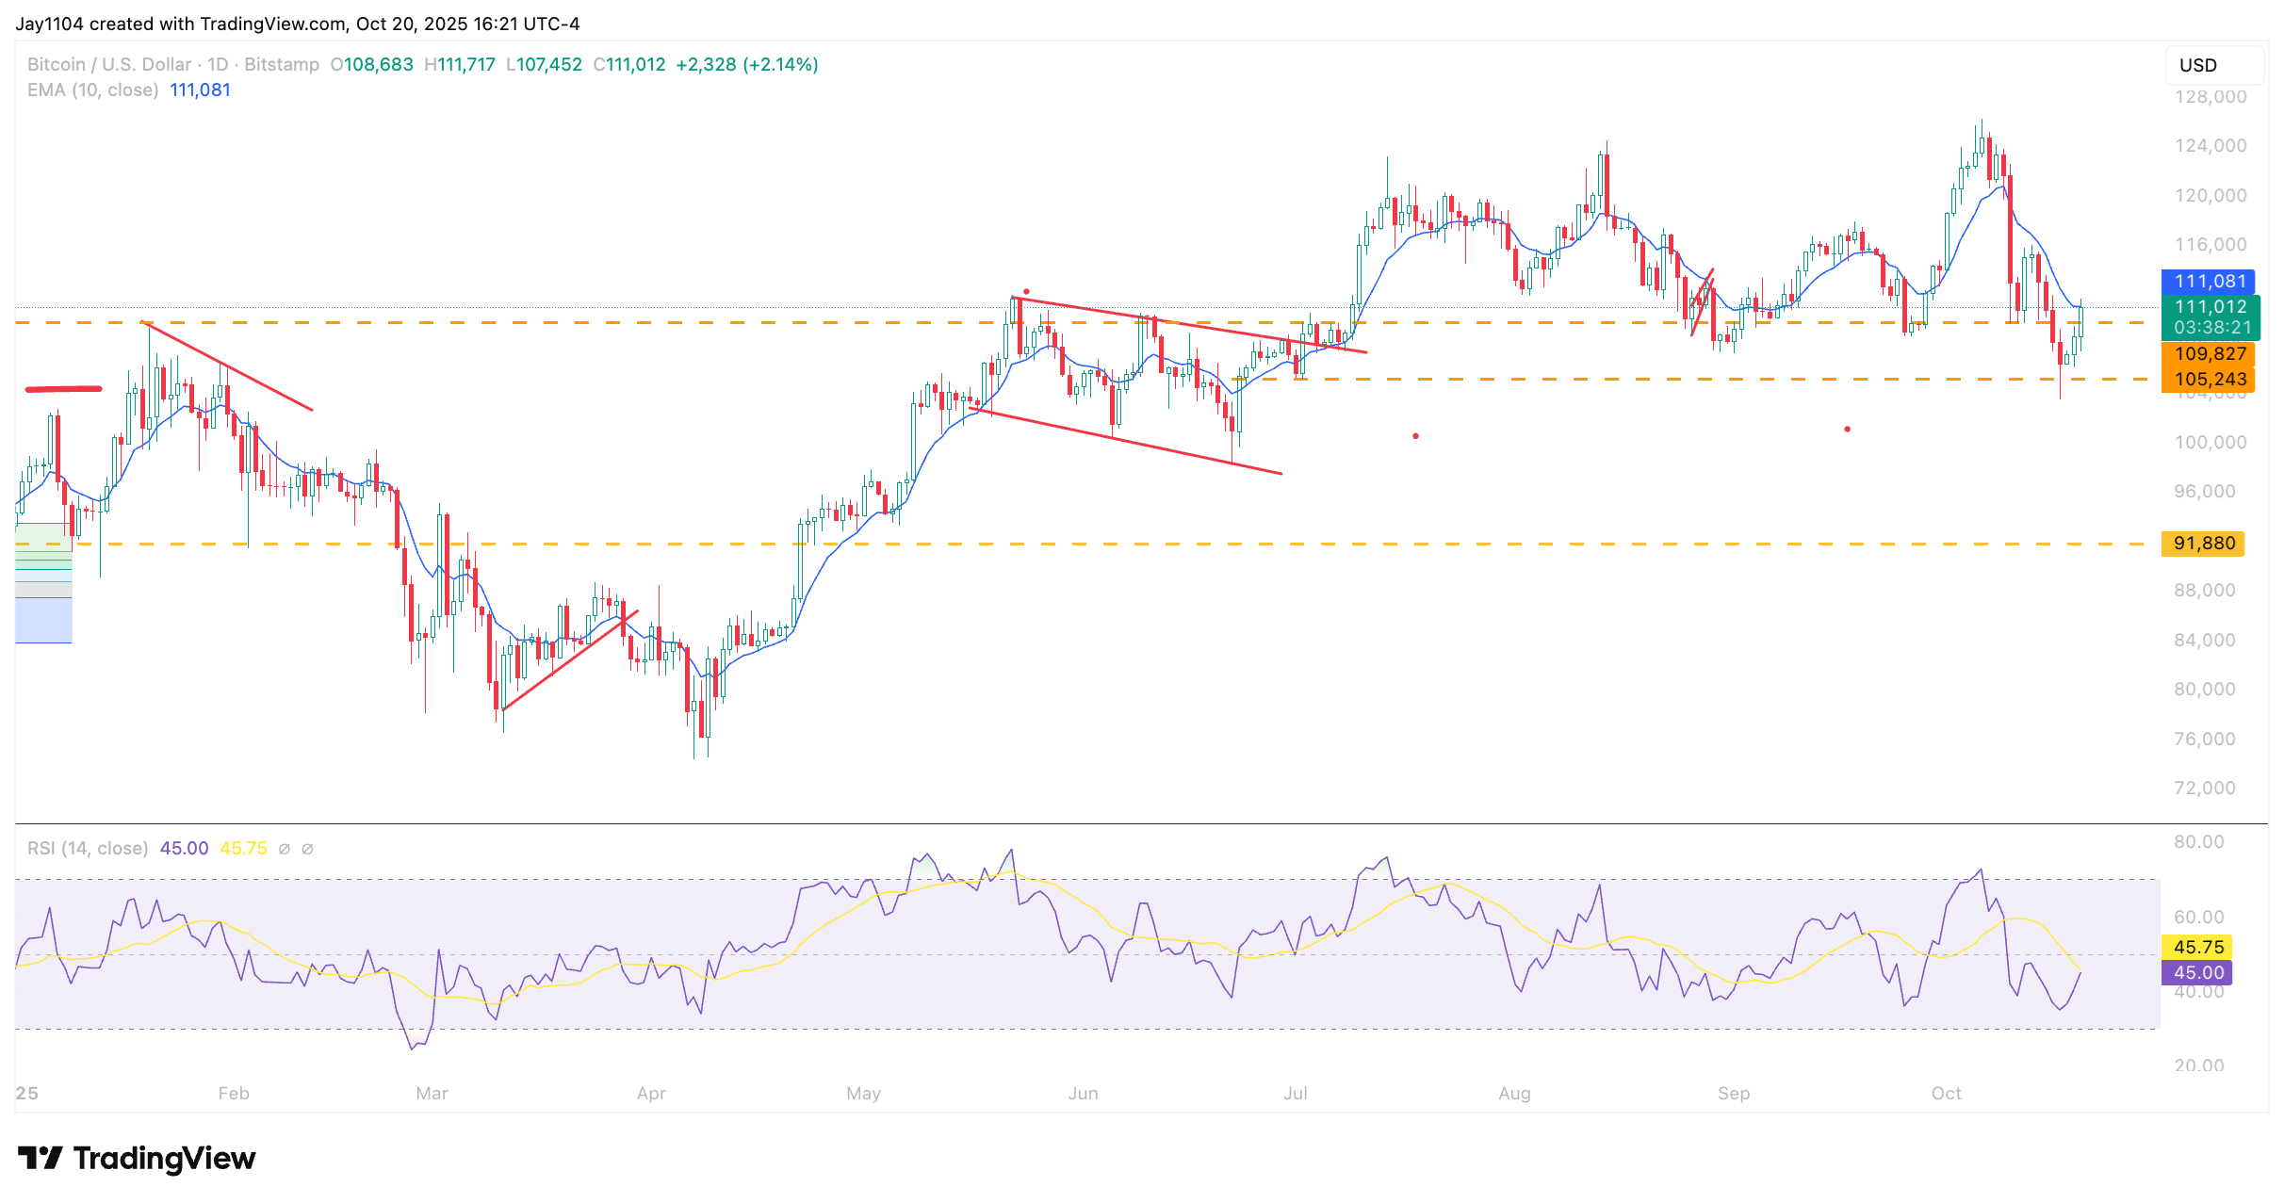
Task: Click the TradingView logo at bottom left
Action: coord(137,1158)
